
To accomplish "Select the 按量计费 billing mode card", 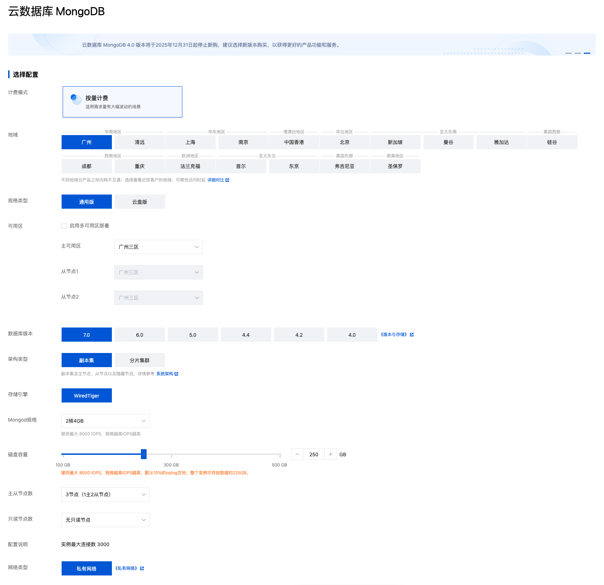I will pyautogui.click(x=122, y=102).
